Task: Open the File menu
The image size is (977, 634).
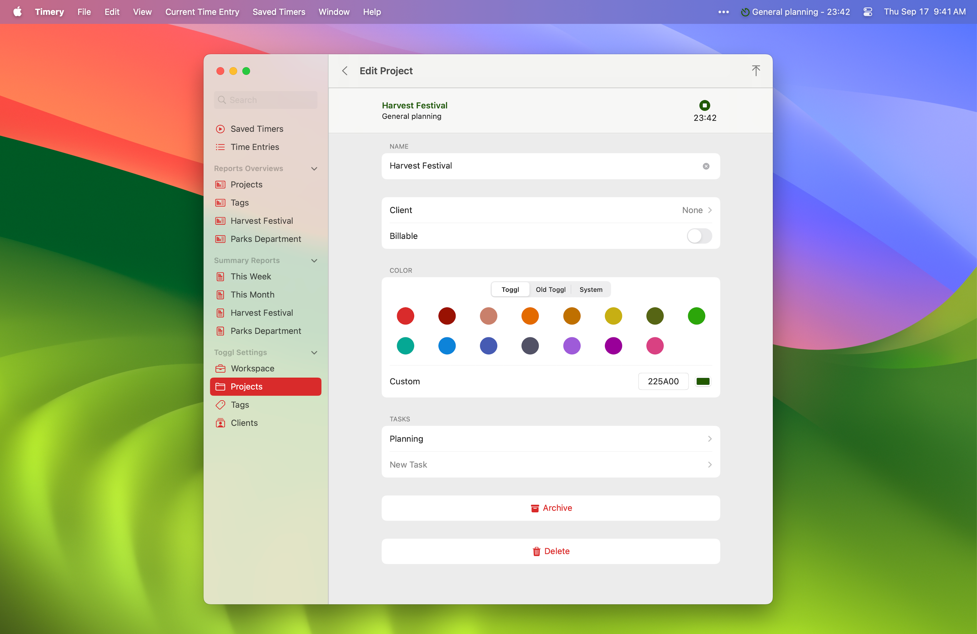Action: 84,12
